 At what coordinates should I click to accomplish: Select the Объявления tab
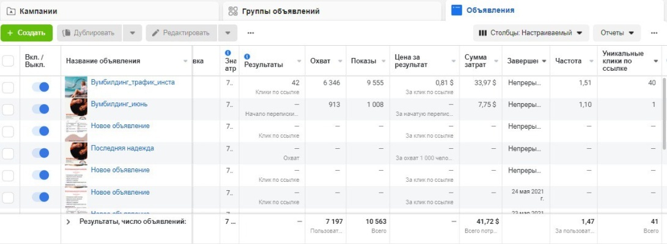(x=556, y=10)
